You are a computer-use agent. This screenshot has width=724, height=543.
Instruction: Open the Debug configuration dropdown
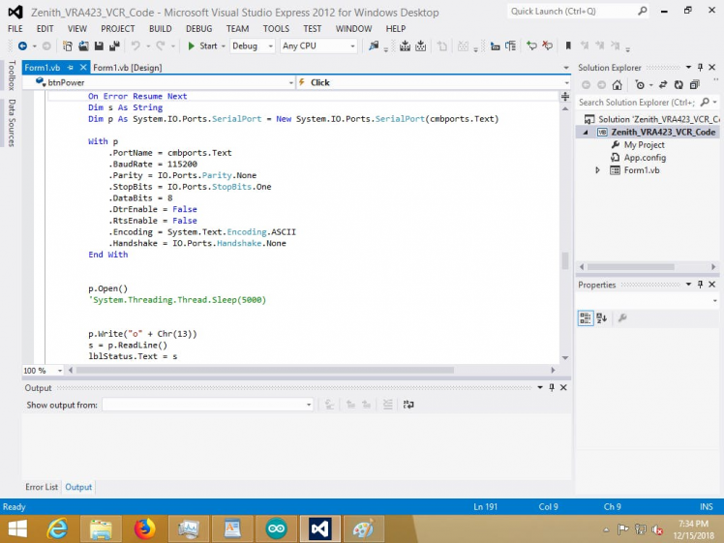(x=251, y=45)
